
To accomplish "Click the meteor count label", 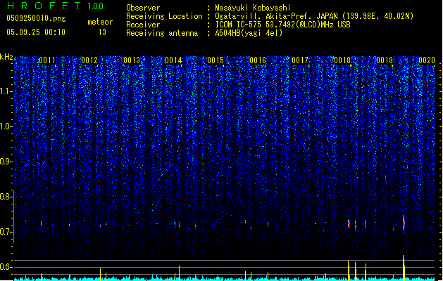I will click(100, 22).
